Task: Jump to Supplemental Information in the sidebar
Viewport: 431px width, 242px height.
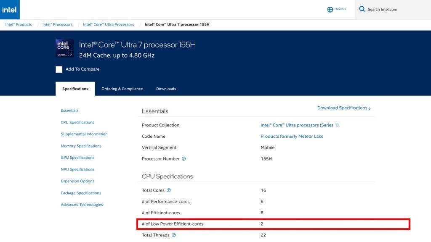Action: tap(84, 134)
